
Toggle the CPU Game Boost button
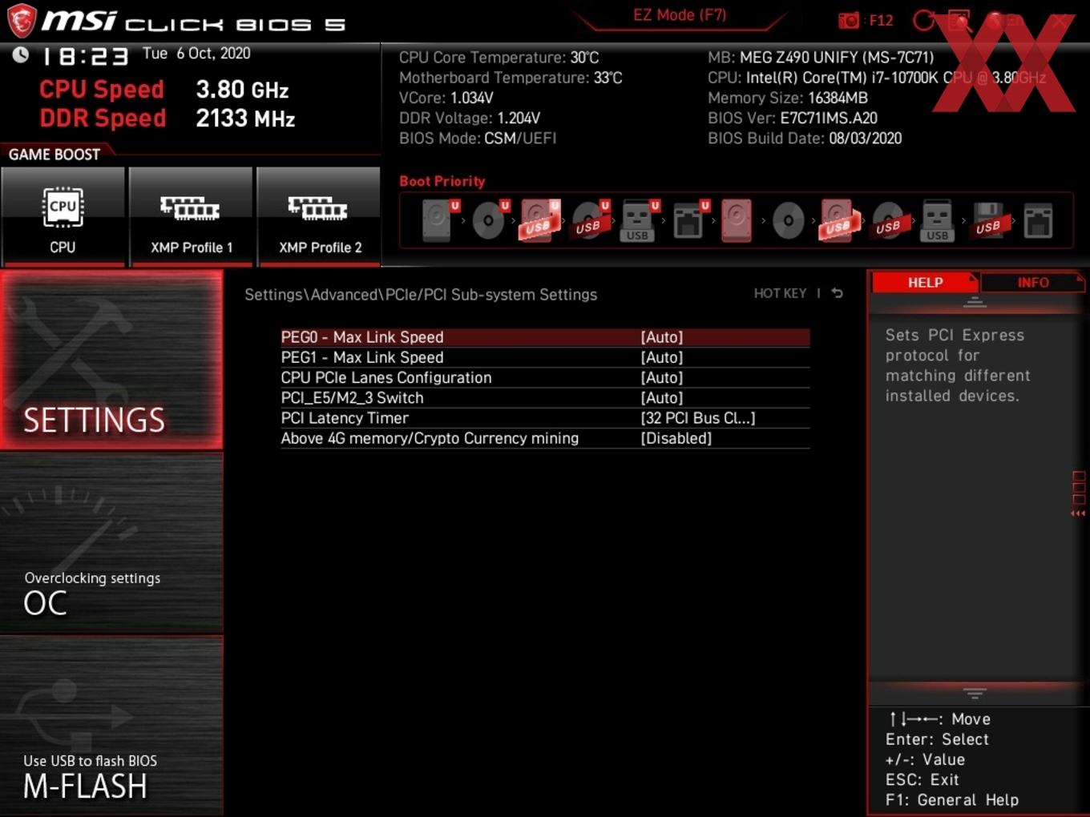point(63,216)
